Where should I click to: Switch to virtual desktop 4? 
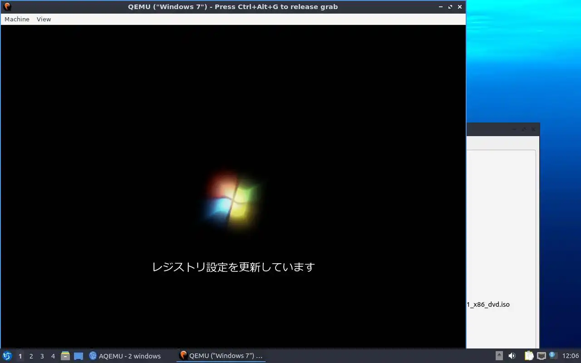(53, 356)
